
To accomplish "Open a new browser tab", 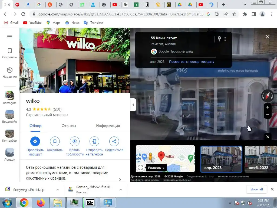I will [x=224, y=5].
